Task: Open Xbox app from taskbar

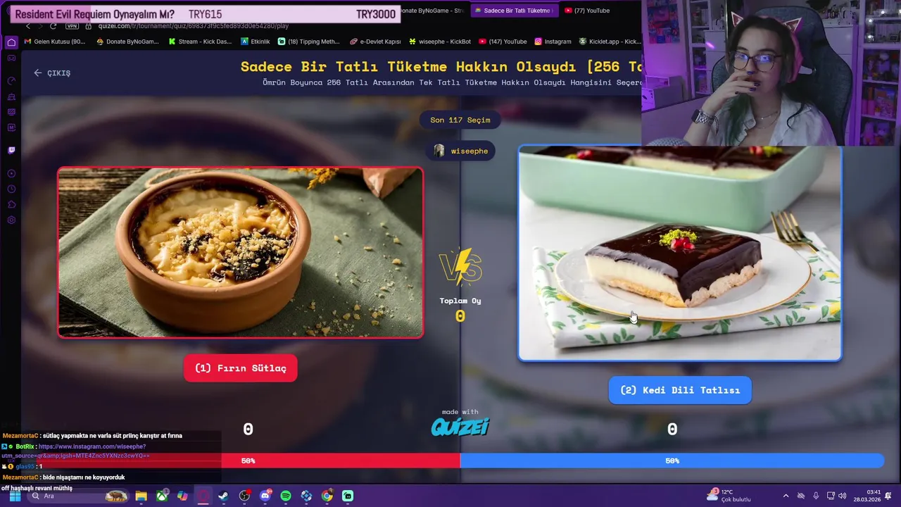Action: pyautogui.click(x=162, y=496)
